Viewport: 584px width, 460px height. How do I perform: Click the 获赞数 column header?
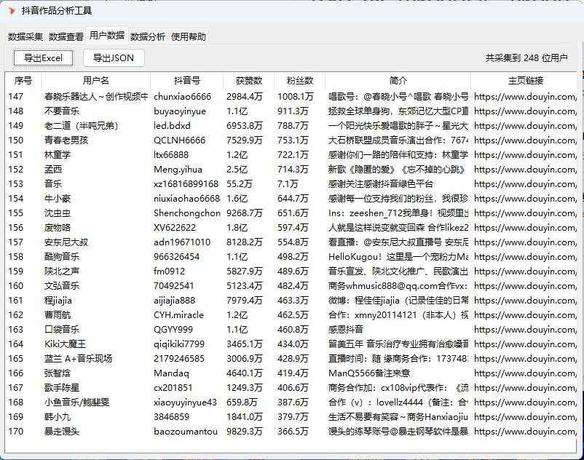[250, 81]
